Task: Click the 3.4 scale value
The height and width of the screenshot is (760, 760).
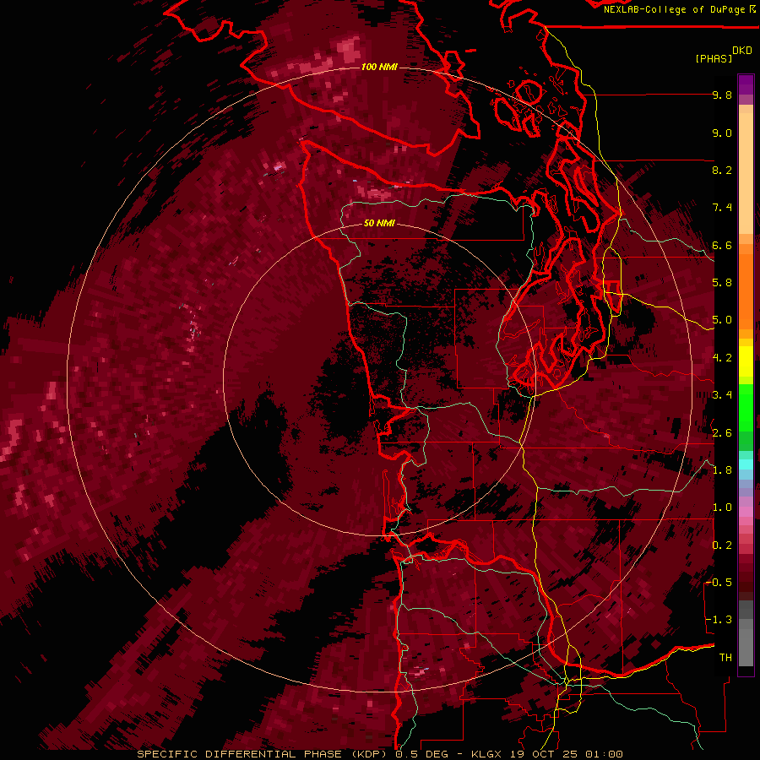Action: click(722, 395)
